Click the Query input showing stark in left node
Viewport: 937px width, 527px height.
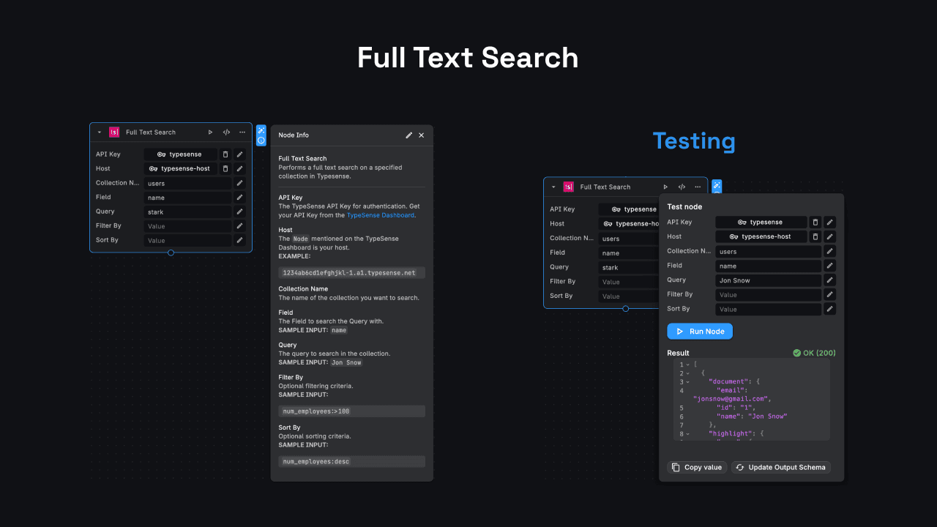click(x=187, y=212)
